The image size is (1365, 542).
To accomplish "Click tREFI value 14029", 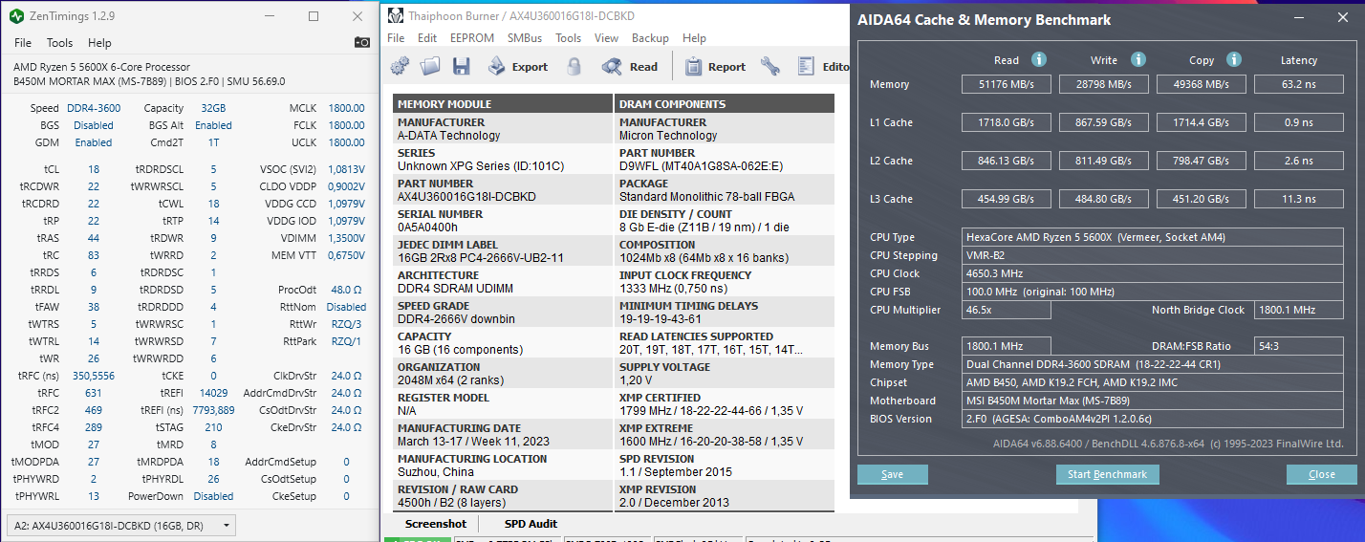I will [x=213, y=393].
